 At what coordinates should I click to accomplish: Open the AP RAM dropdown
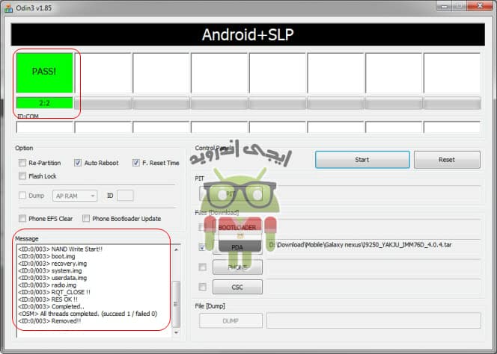(75, 196)
